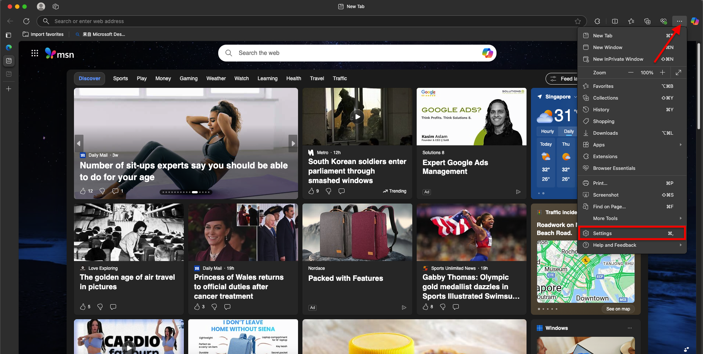This screenshot has width=703, height=354.
Task: Switch to Gaming feed tab
Action: pos(189,78)
